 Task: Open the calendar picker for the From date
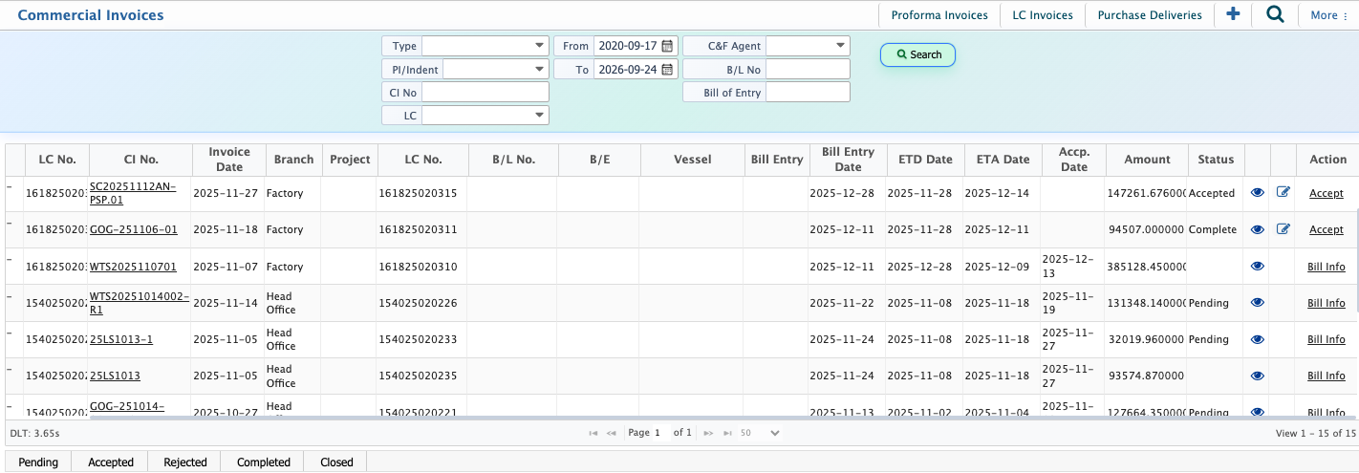(x=668, y=46)
